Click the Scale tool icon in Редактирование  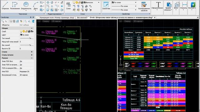(x=52, y=10)
